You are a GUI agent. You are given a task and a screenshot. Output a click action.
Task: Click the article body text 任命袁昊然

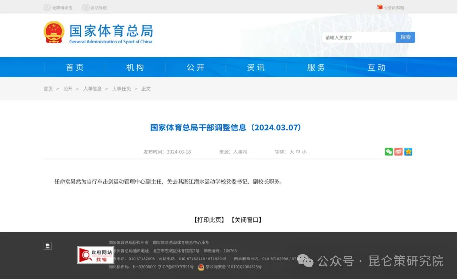tap(68, 182)
